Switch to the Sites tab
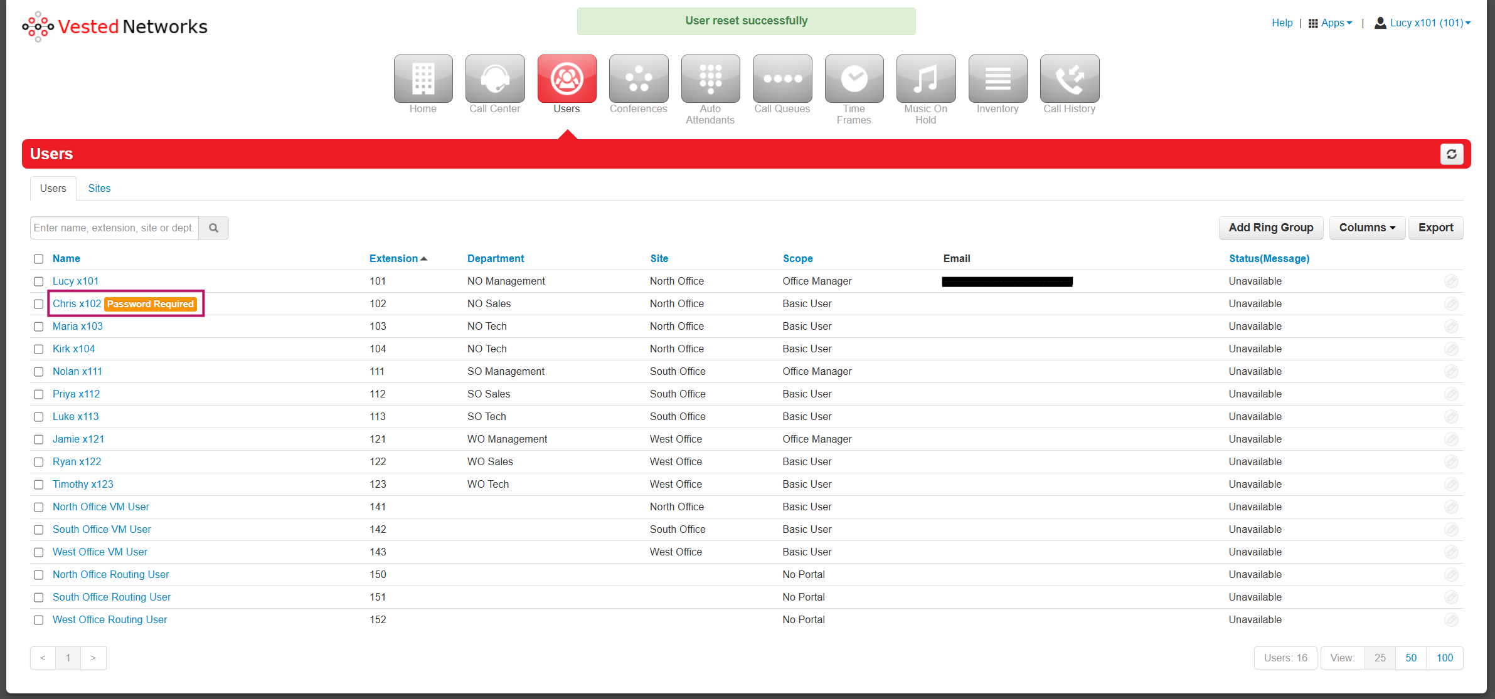1495x699 pixels. click(99, 188)
